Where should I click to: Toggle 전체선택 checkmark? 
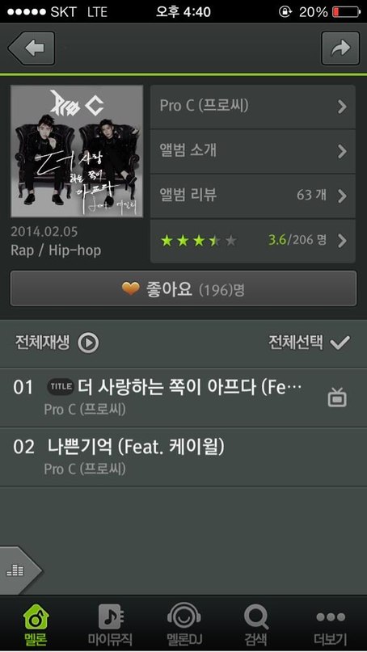point(340,343)
